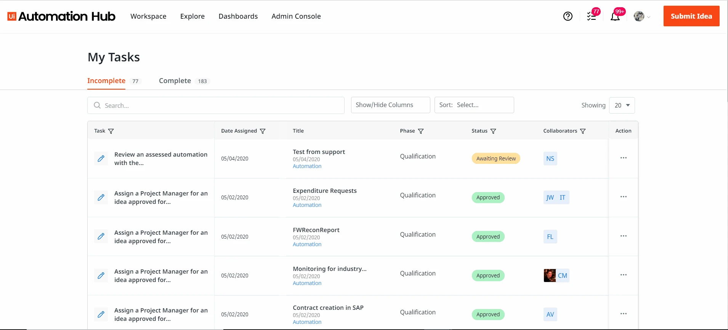Image resolution: width=728 pixels, height=330 pixels.
Task: Open the FWReconReport idea title
Action: point(316,230)
